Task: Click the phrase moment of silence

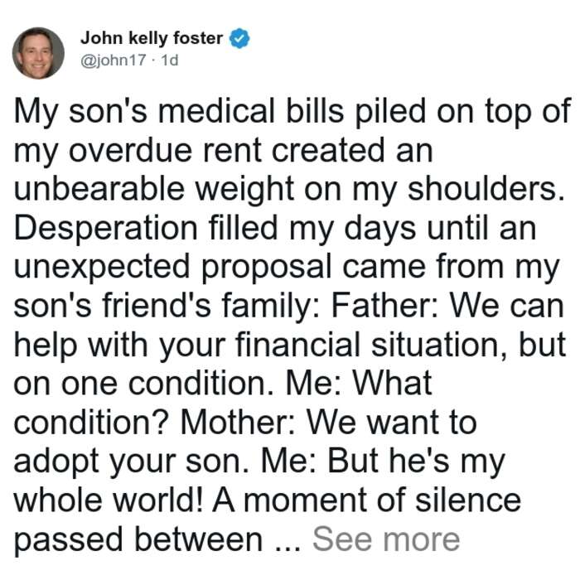Action: [x=383, y=500]
